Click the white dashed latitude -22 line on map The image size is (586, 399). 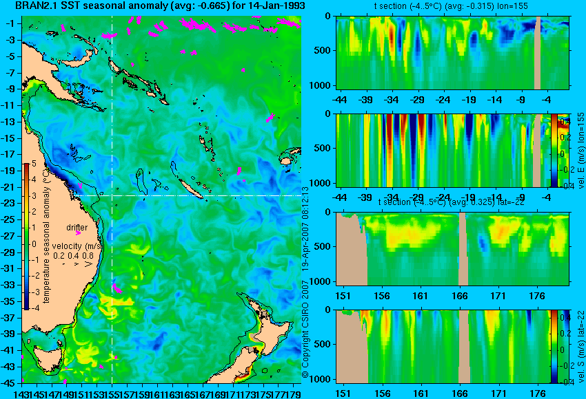click(187, 195)
